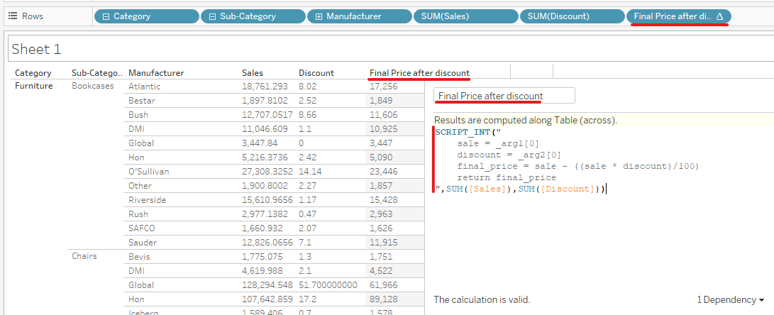Click the Sales column header

pos(253,72)
